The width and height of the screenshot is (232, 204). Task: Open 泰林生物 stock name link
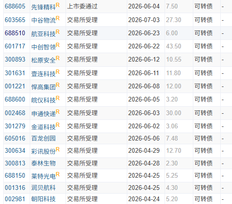[x=43, y=163]
